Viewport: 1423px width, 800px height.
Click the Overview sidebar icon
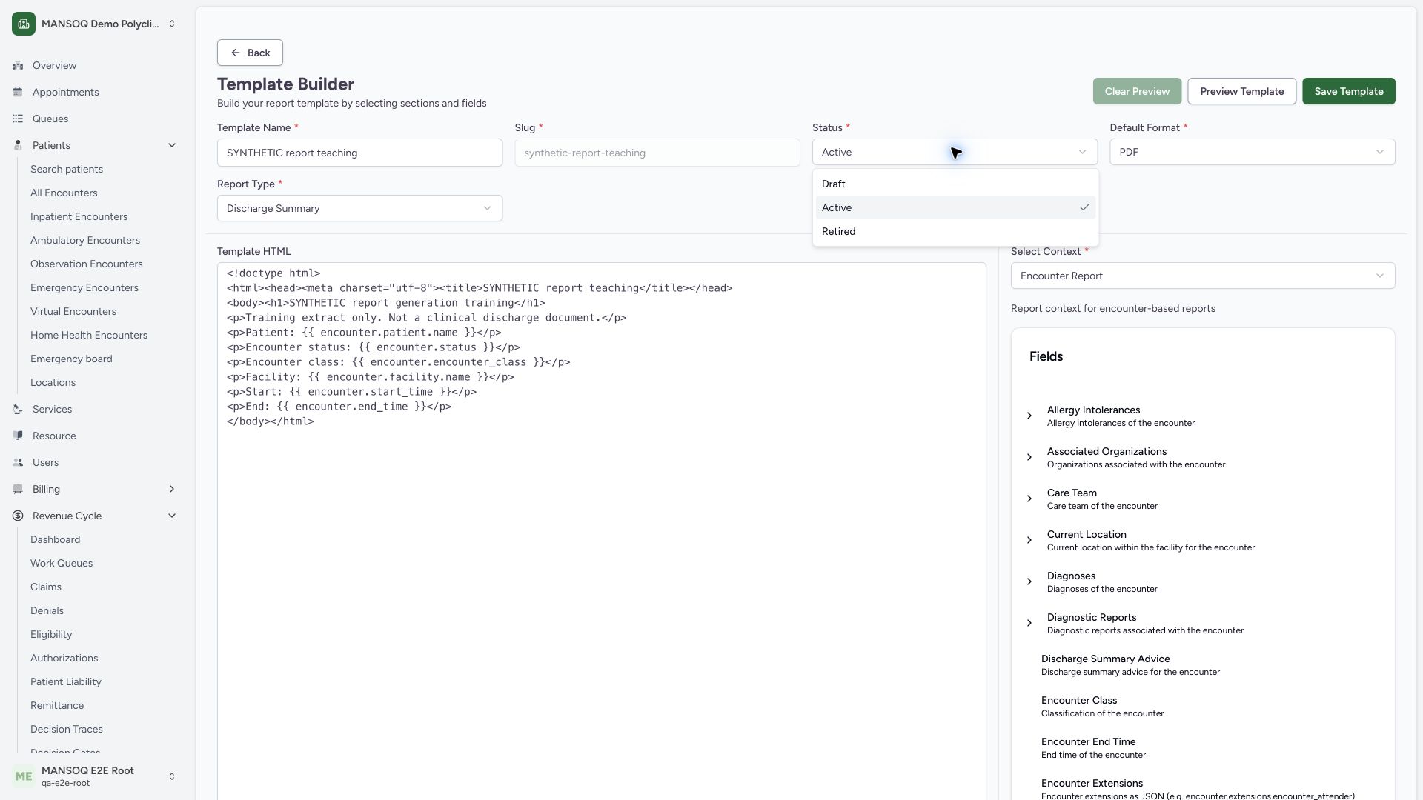click(x=18, y=65)
